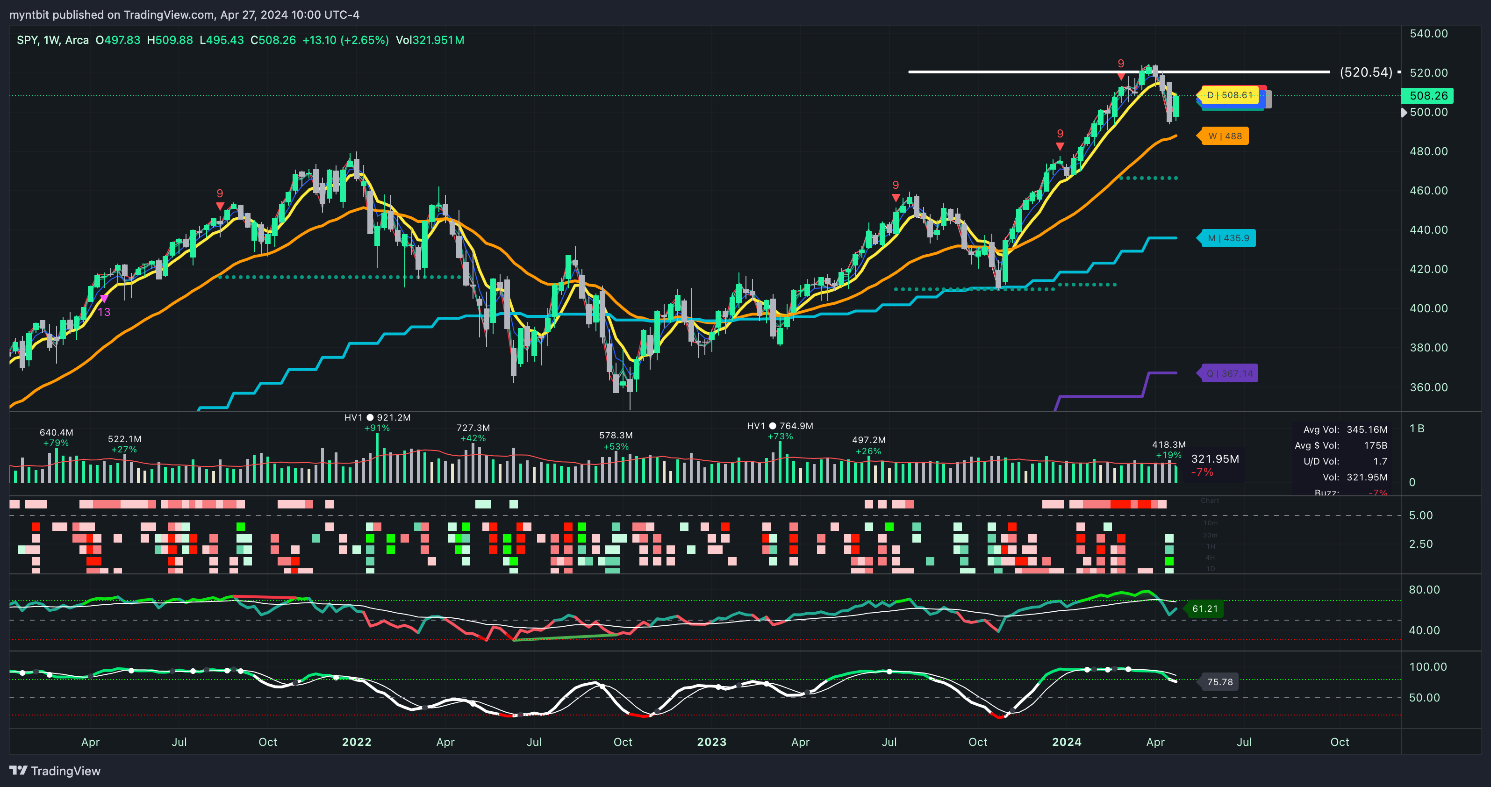Click the white 520.54 horizontal resistance line
The image size is (1491, 787).
1119,72
